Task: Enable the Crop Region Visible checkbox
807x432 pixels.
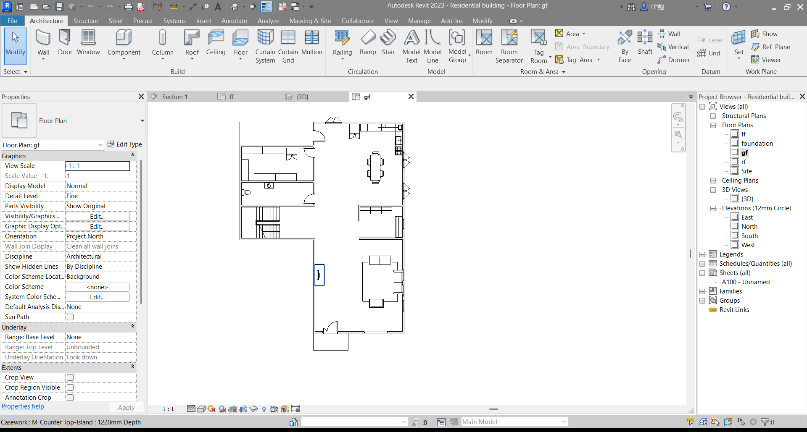Action: coord(70,387)
